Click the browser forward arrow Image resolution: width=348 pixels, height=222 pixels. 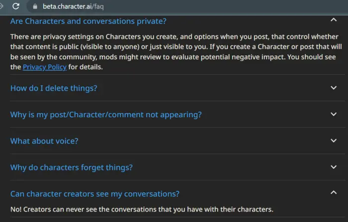click(1, 7)
